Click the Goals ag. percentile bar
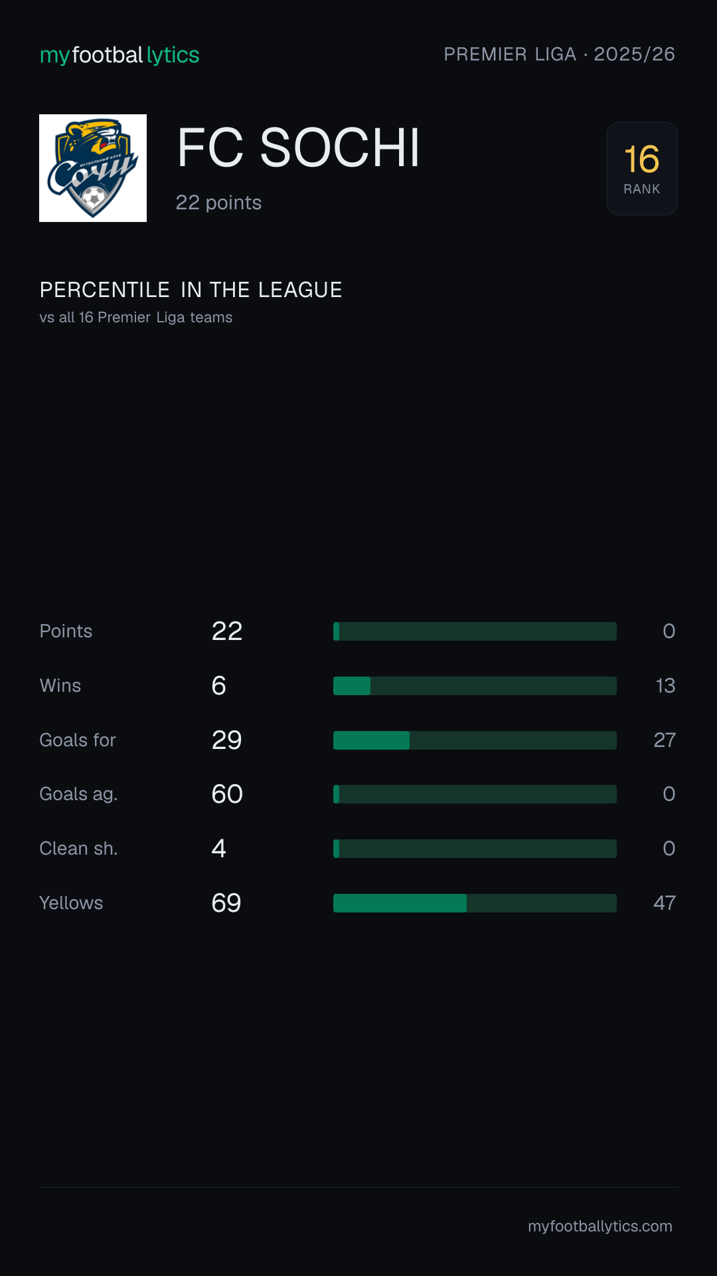This screenshot has height=1276, width=717. [x=475, y=794]
